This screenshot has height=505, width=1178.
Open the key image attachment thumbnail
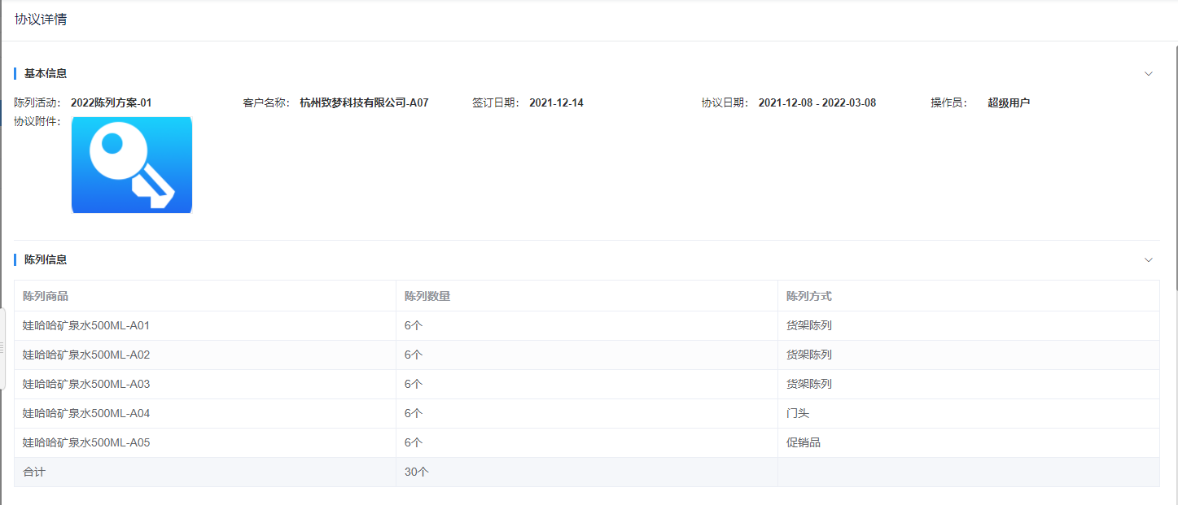tap(132, 165)
